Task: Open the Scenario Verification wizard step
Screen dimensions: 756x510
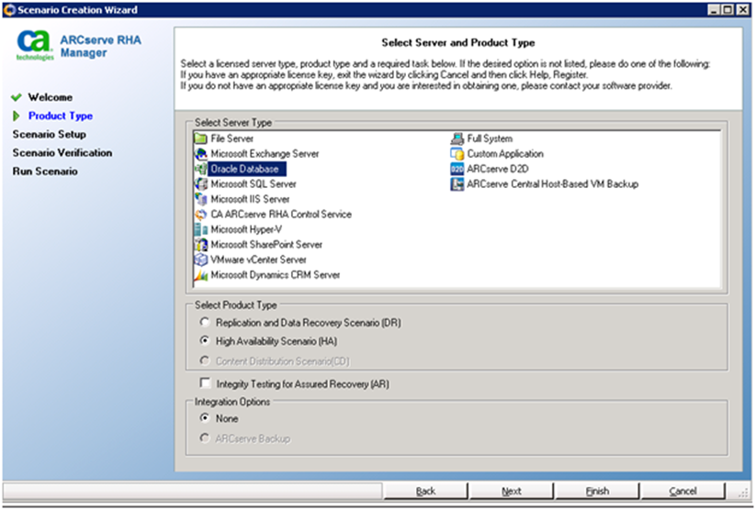Action: point(62,152)
